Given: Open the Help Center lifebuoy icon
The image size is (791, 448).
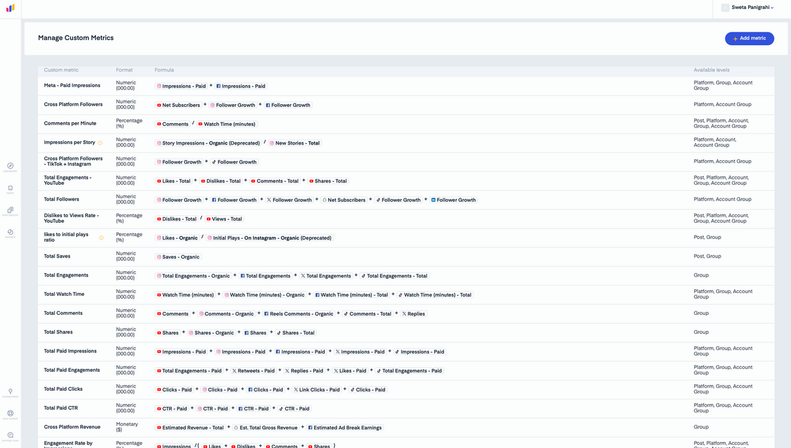Looking at the screenshot, I should 10,414.
